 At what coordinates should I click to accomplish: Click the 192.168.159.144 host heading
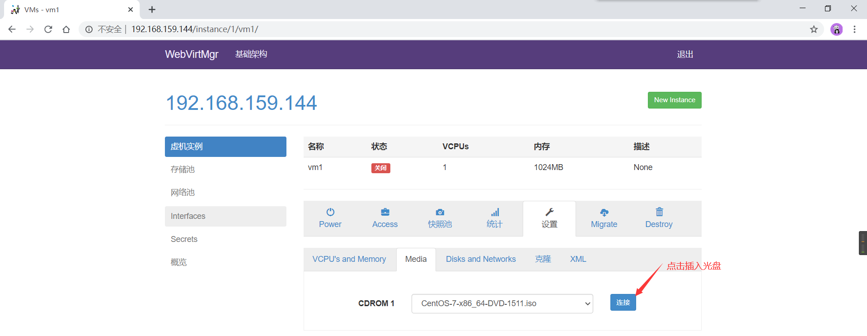pos(241,103)
